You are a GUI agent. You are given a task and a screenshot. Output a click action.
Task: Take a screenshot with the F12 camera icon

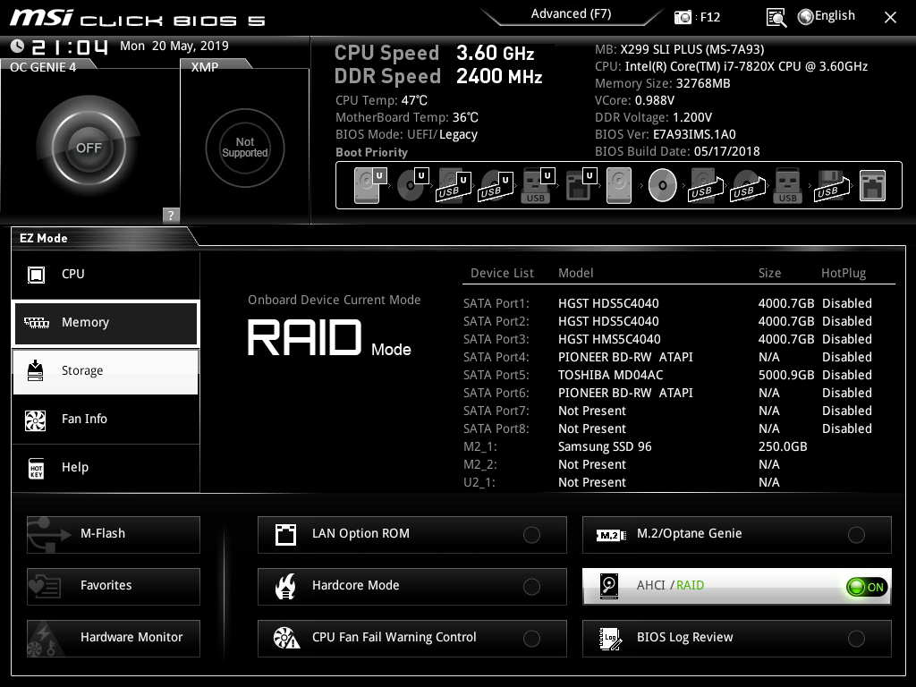pos(683,17)
